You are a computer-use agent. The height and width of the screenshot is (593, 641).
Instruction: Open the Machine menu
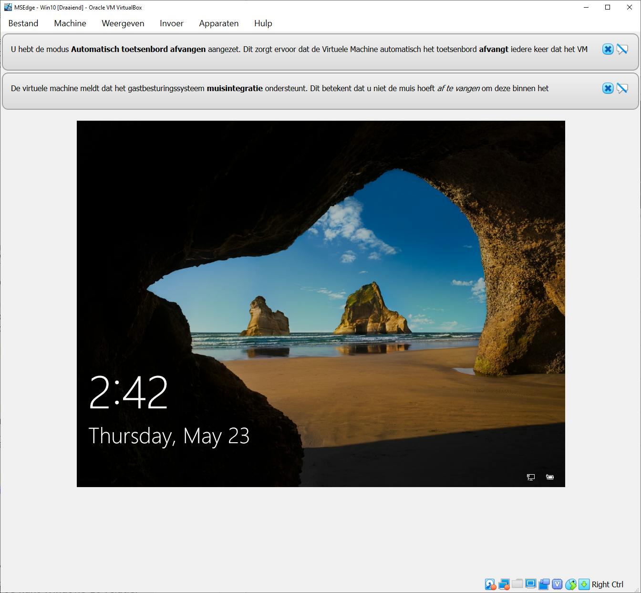coord(70,23)
